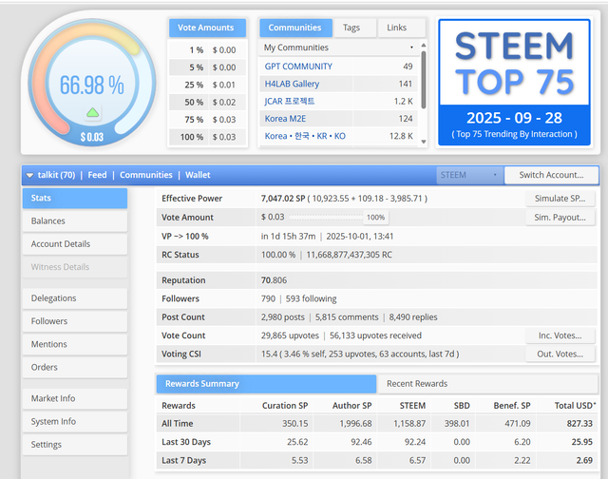The width and height of the screenshot is (608, 479).
Task: Open the account menu arrow beside talkit (70)
Action: tap(29, 175)
